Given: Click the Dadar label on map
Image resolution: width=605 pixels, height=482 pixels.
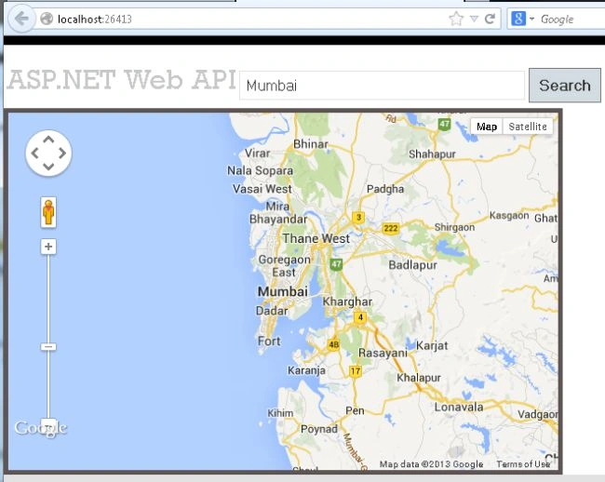Looking at the screenshot, I should [x=272, y=311].
